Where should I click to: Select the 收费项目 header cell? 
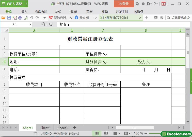click(34, 84)
